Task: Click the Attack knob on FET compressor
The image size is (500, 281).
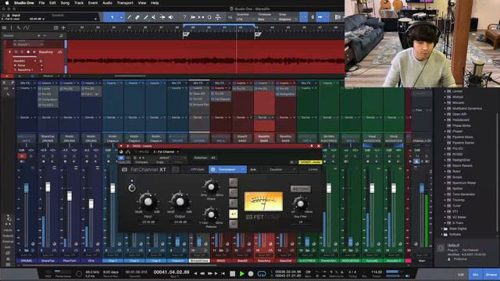Action: [211, 187]
